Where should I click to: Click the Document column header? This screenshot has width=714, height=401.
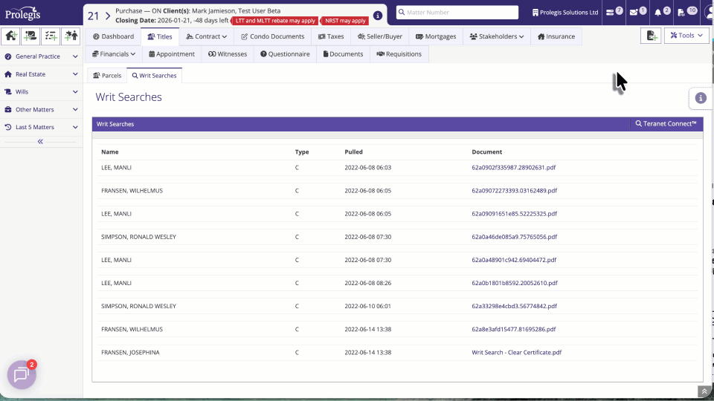[x=486, y=151]
